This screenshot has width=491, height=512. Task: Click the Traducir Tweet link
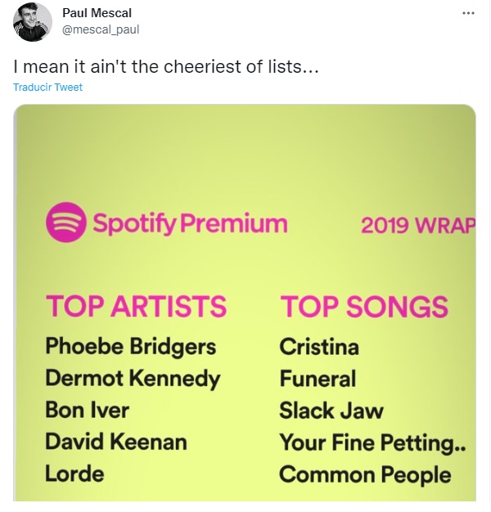[47, 87]
